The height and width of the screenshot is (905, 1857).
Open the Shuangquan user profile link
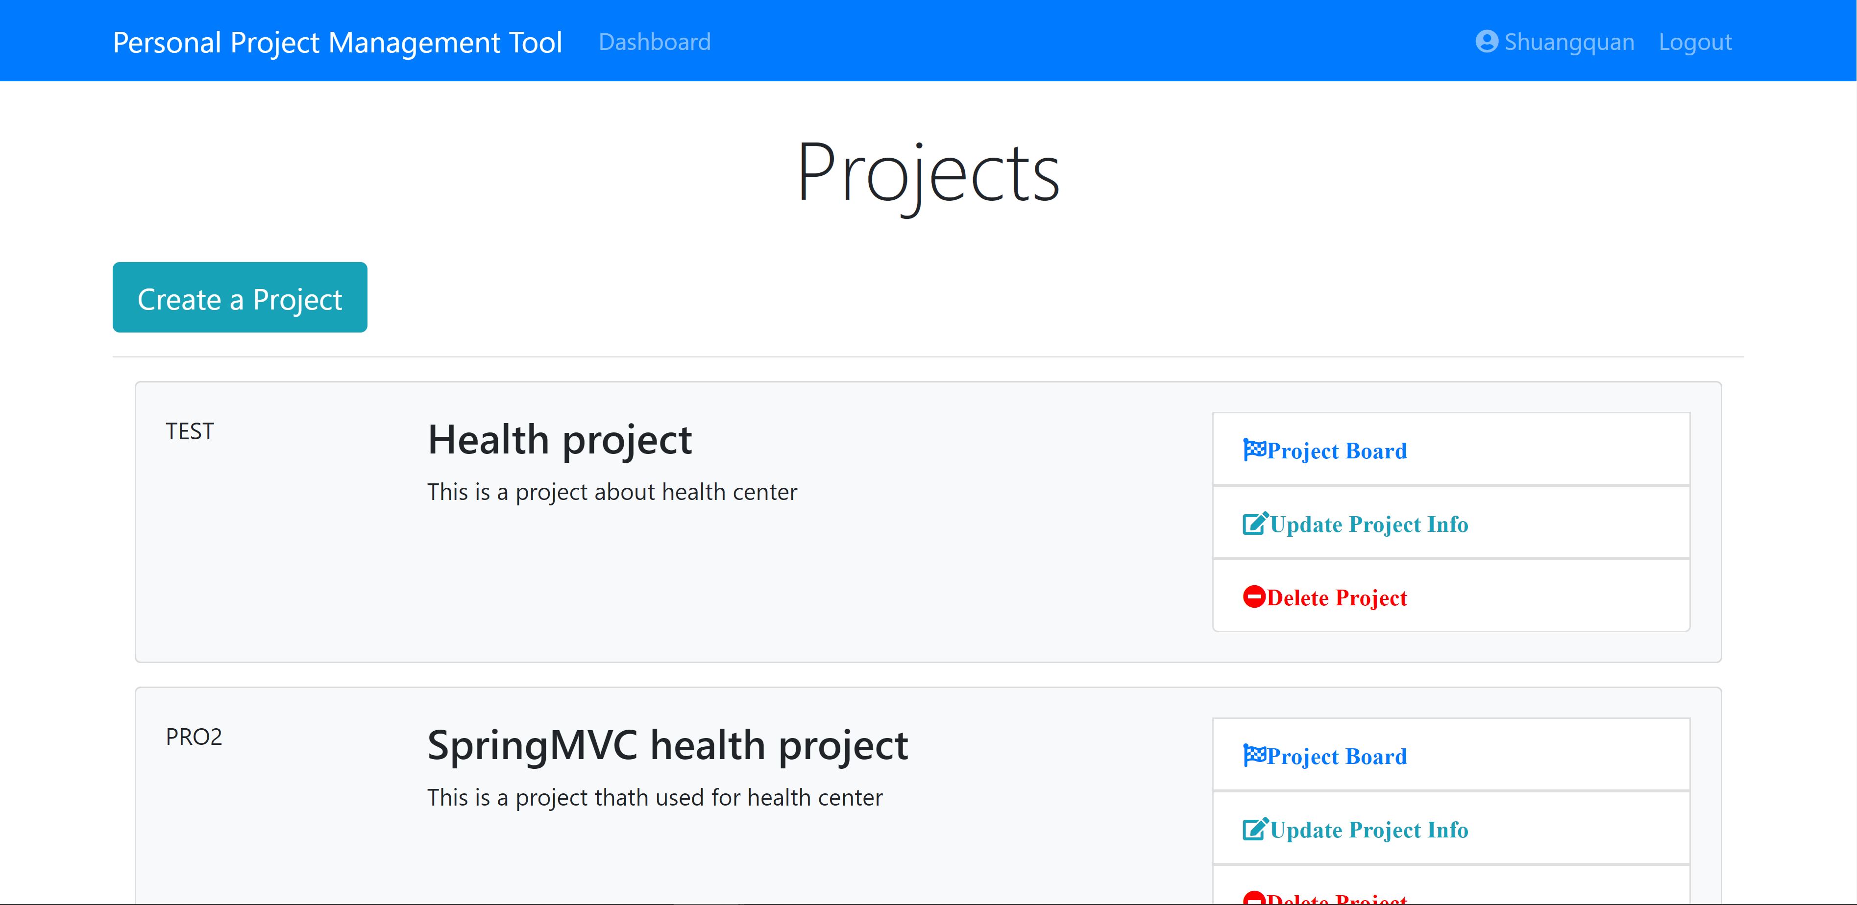coord(1555,42)
